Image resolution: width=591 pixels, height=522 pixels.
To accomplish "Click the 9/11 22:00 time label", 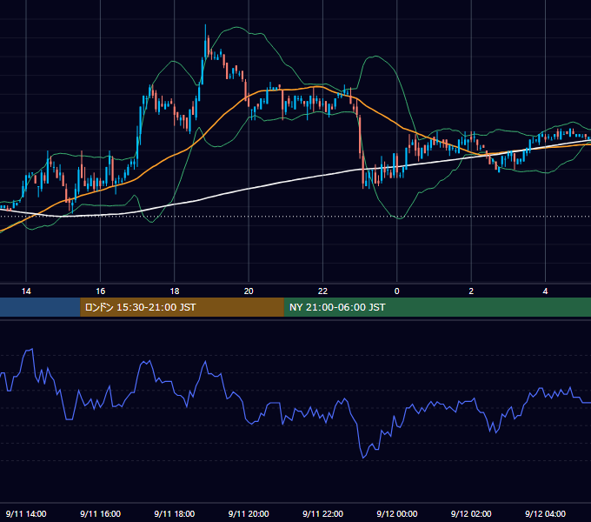I will (x=322, y=513).
